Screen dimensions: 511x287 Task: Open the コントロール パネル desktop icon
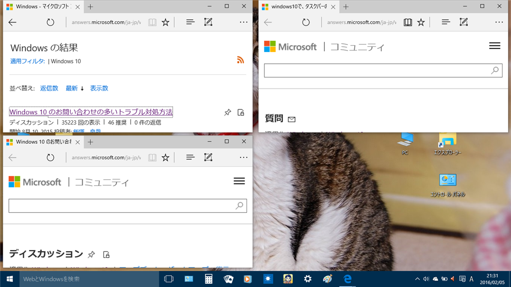[448, 186]
